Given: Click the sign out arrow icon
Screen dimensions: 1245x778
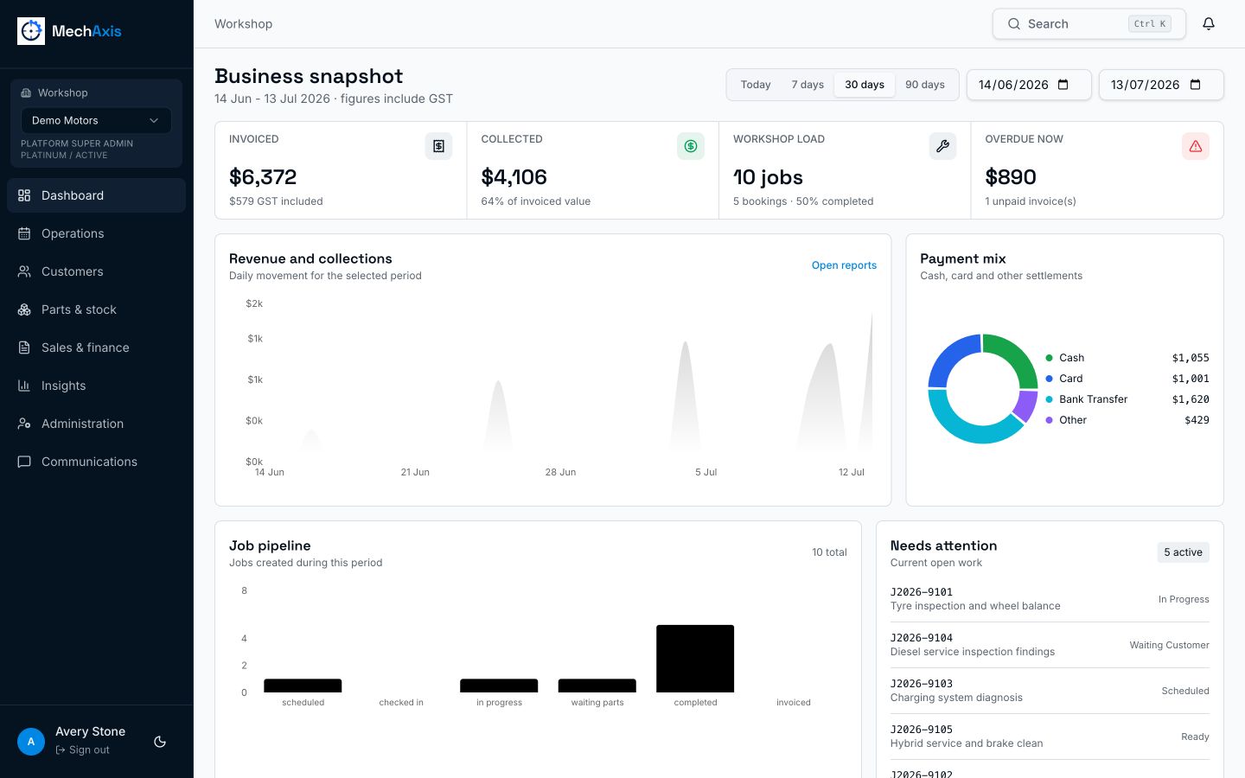Looking at the screenshot, I should 61,750.
